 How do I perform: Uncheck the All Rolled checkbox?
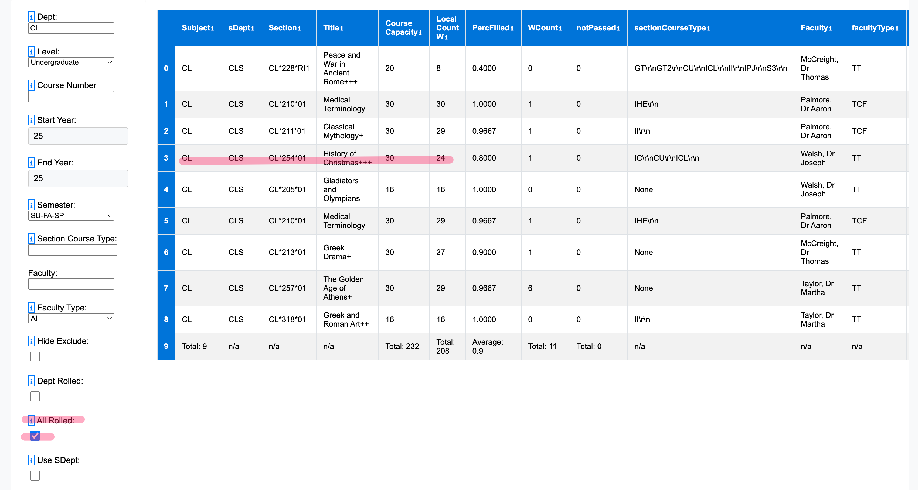35,436
